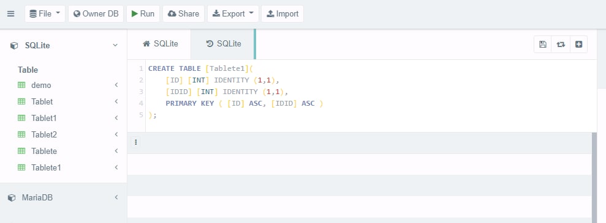
Task: Click into the SQL editor code area
Action: (371, 95)
